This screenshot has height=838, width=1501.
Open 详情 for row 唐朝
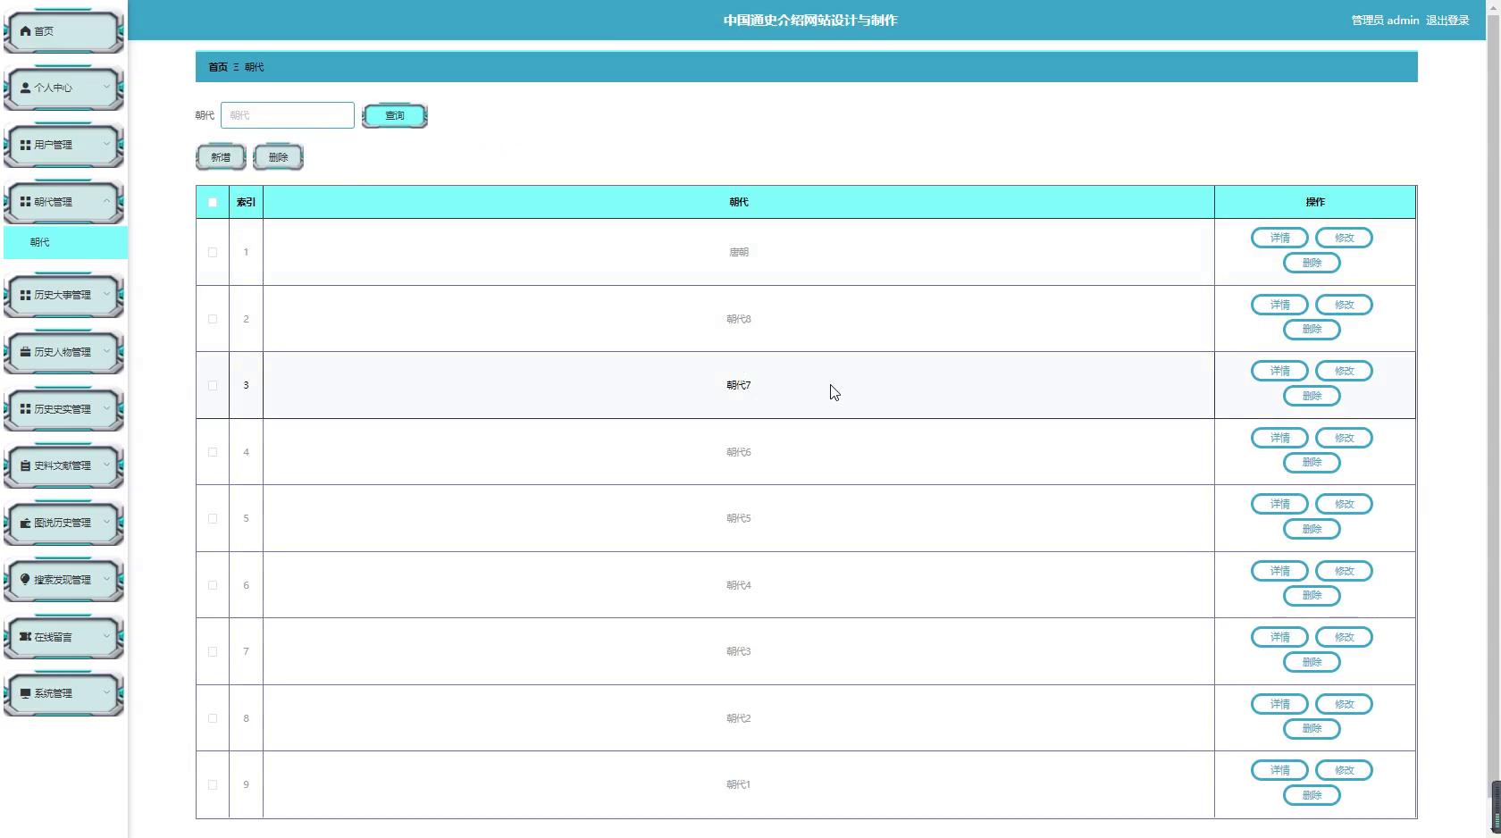(1279, 238)
